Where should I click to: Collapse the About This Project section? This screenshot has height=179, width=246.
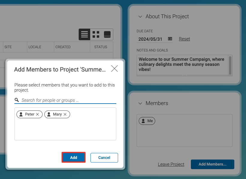140,17
